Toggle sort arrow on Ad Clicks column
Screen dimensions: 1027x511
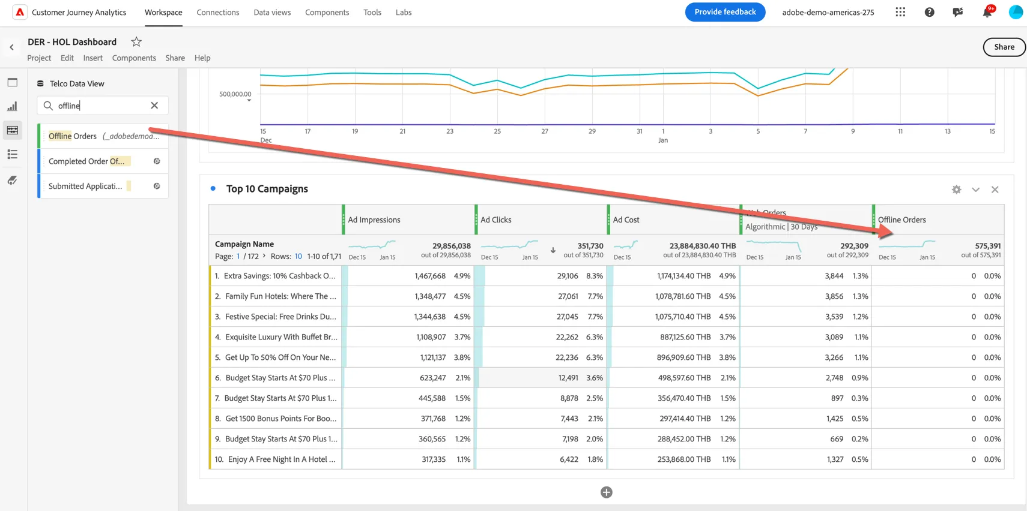pos(553,250)
